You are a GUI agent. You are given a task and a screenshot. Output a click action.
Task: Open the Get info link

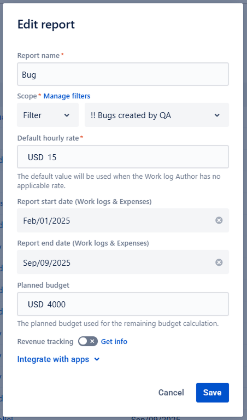coord(114,341)
